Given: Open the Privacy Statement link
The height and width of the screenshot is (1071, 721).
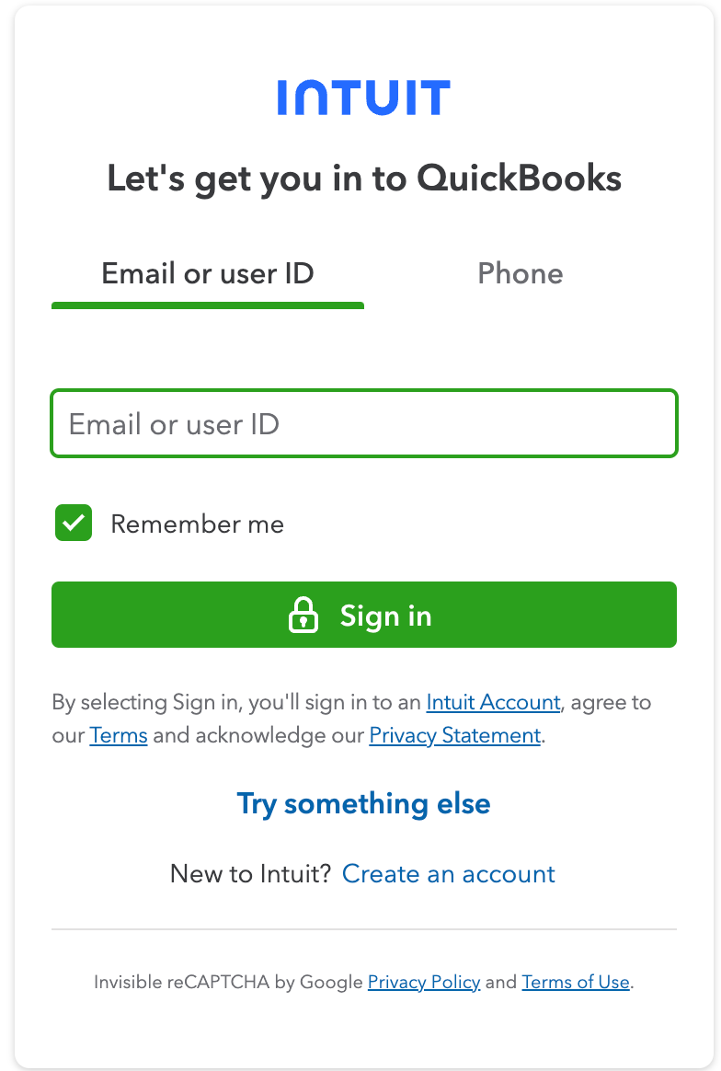Looking at the screenshot, I should pyautogui.click(x=454, y=735).
